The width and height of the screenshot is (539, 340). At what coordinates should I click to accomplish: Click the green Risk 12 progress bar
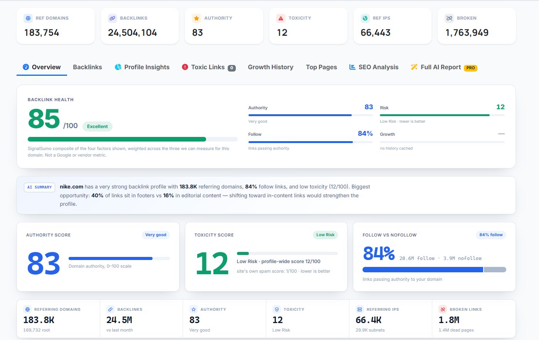tap(442, 115)
